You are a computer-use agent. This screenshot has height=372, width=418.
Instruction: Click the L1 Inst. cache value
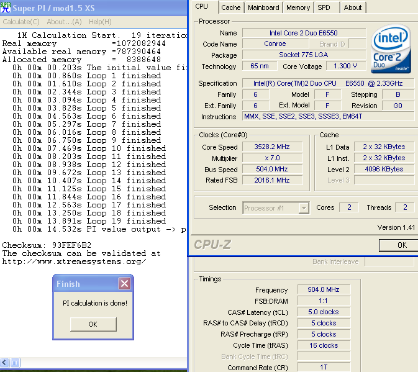click(384, 158)
